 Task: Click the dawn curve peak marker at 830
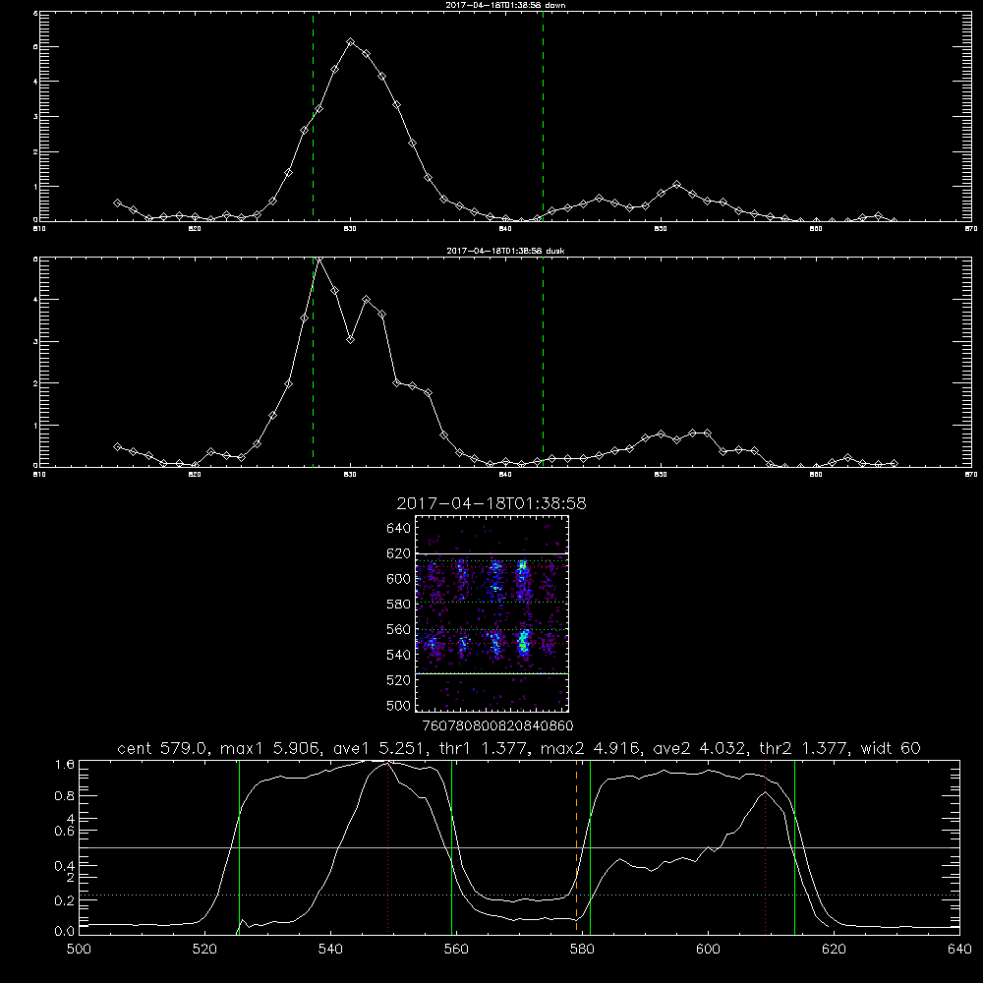coord(351,42)
